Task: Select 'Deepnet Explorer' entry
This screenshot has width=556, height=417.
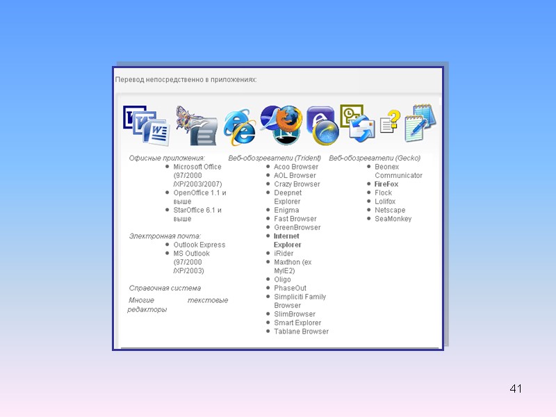Action: [x=288, y=197]
